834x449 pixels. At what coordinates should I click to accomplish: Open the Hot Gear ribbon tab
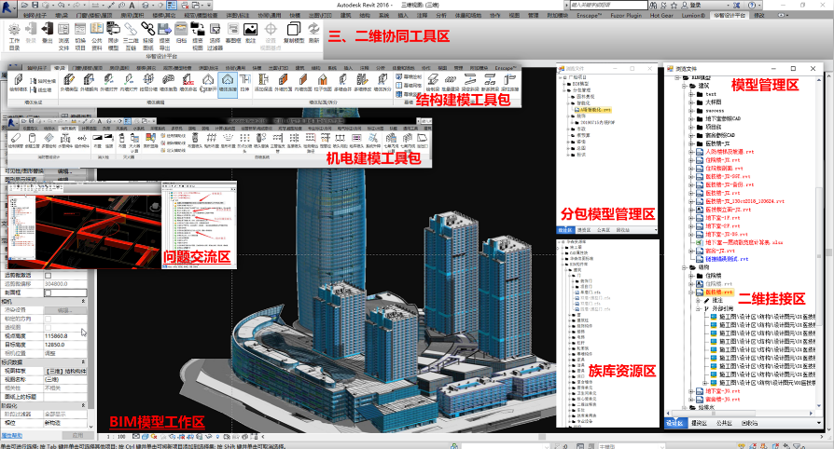pyautogui.click(x=661, y=16)
